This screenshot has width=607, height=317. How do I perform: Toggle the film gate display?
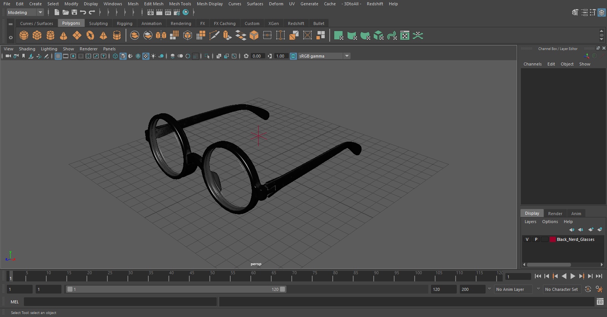(66, 56)
